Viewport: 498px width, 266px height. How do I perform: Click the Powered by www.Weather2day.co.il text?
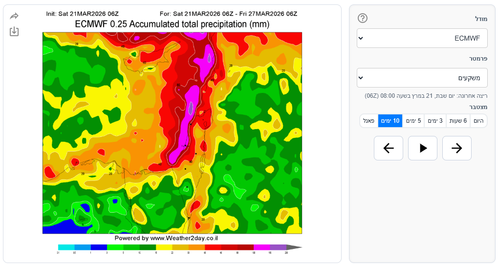click(x=166, y=238)
